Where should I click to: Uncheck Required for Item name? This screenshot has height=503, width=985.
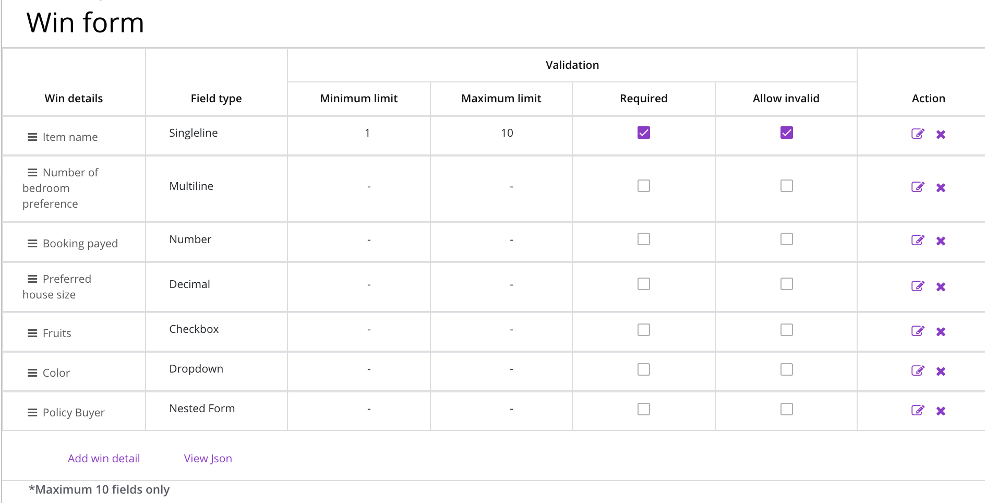[x=644, y=133]
